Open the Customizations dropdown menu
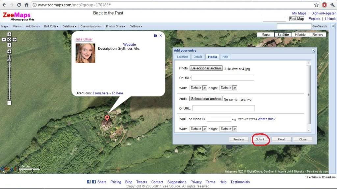 (91, 26)
